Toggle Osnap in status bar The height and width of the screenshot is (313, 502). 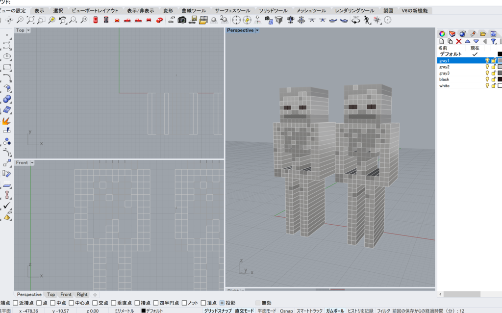pos(286,311)
